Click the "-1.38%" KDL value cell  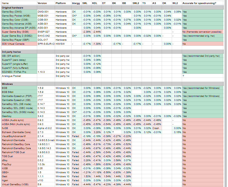(96, 44)
